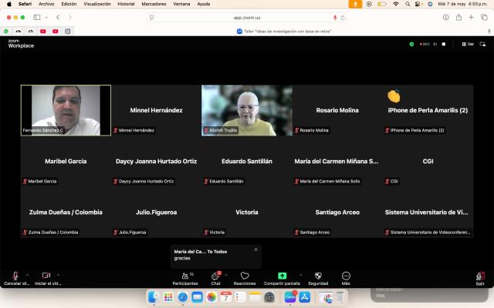494x308 pixels.
Task: Click the green Compartir pantalla icon
Action: (x=282, y=276)
